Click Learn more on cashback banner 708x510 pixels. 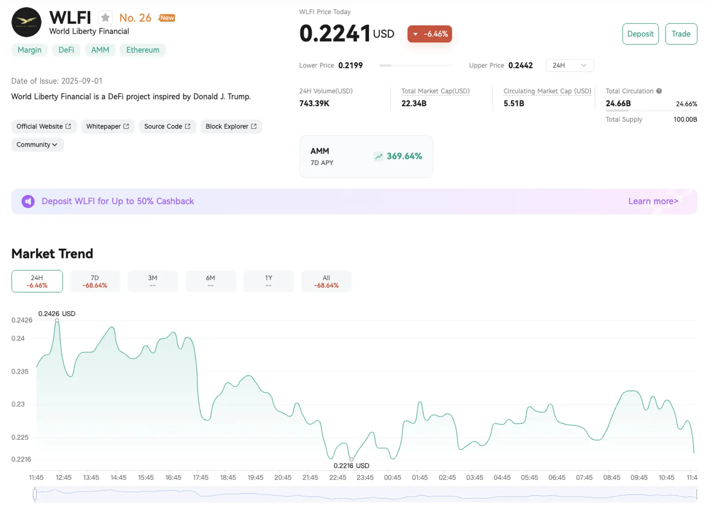click(x=653, y=202)
